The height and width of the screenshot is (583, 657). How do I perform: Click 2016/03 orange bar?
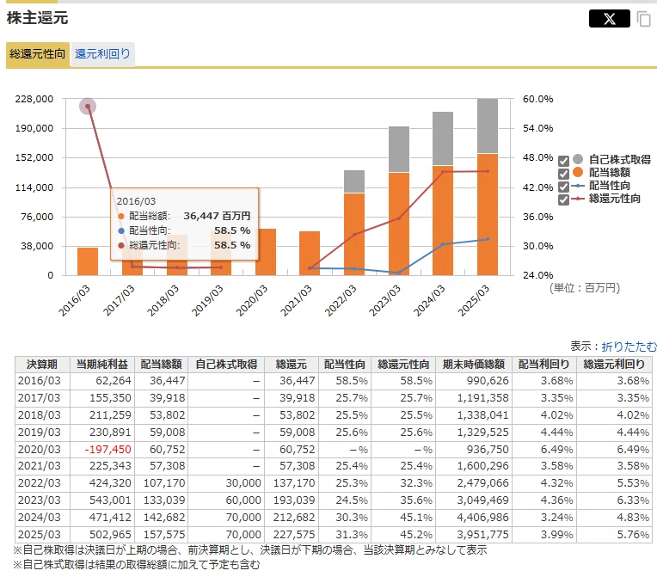(88, 261)
